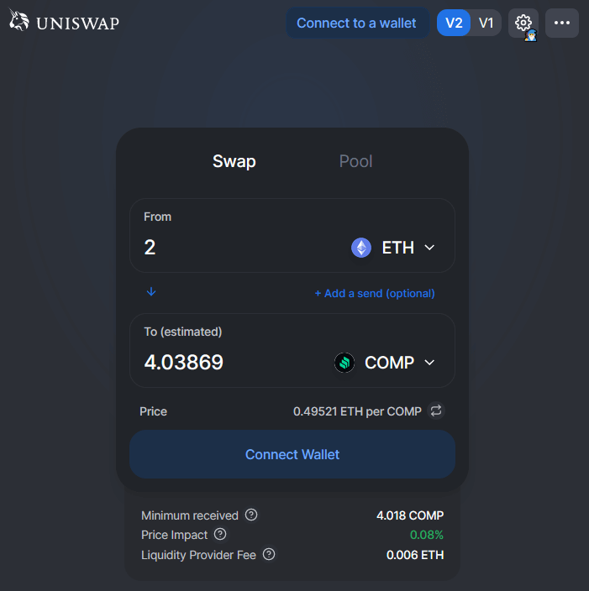The image size is (589, 591).
Task: Open the three-dots more menu
Action: 562,23
